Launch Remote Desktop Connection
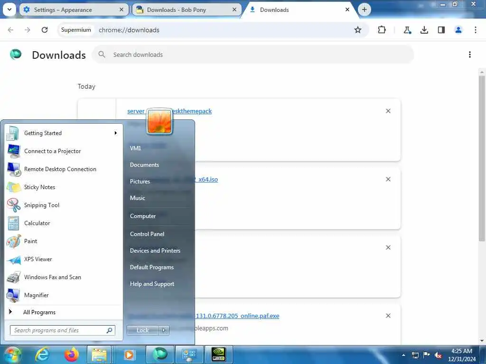This screenshot has height=364, width=486. [64, 169]
